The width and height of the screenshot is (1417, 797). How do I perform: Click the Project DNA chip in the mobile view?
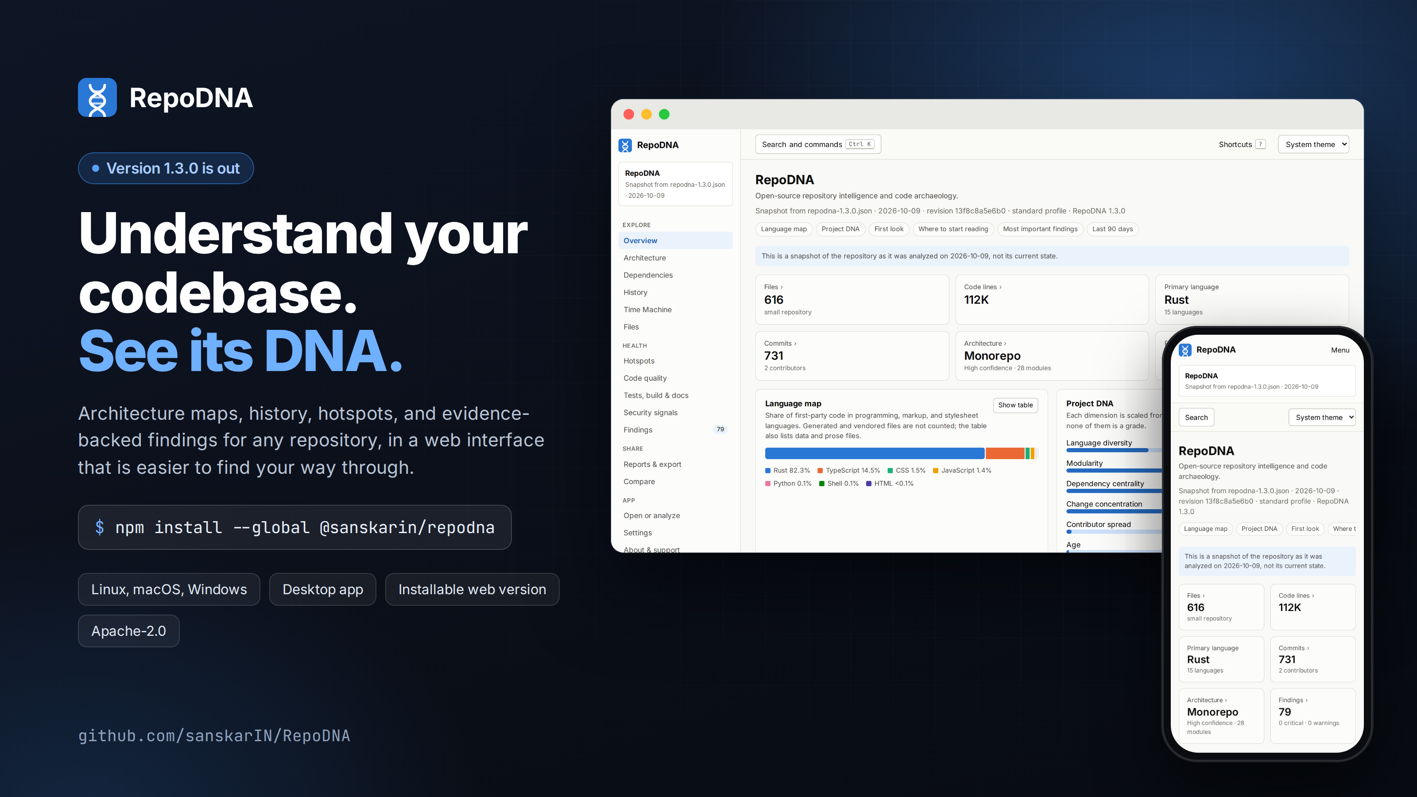click(1259, 529)
